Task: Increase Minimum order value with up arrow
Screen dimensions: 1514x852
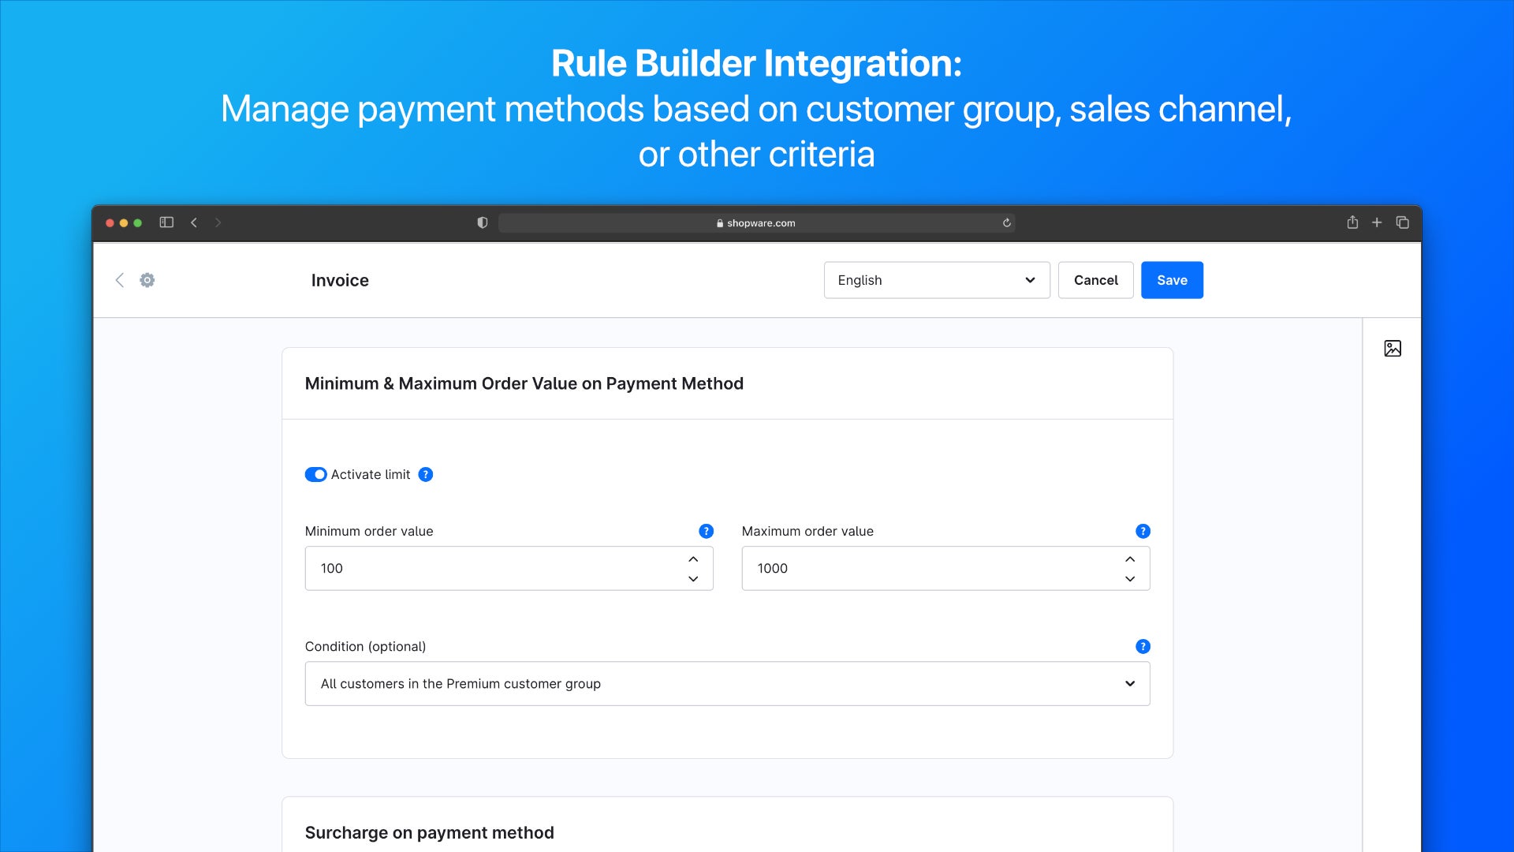Action: 693,559
